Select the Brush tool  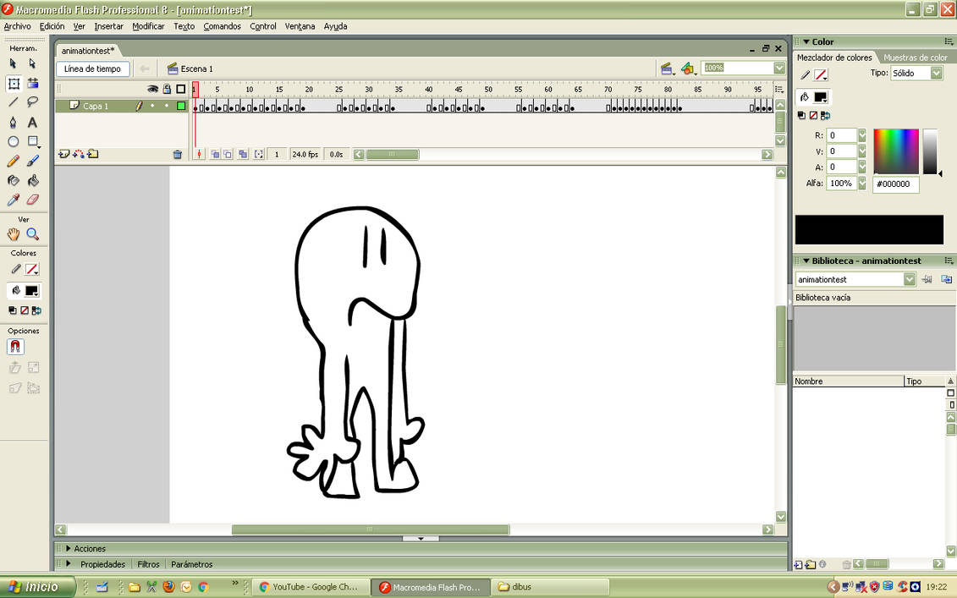pyautogui.click(x=32, y=161)
